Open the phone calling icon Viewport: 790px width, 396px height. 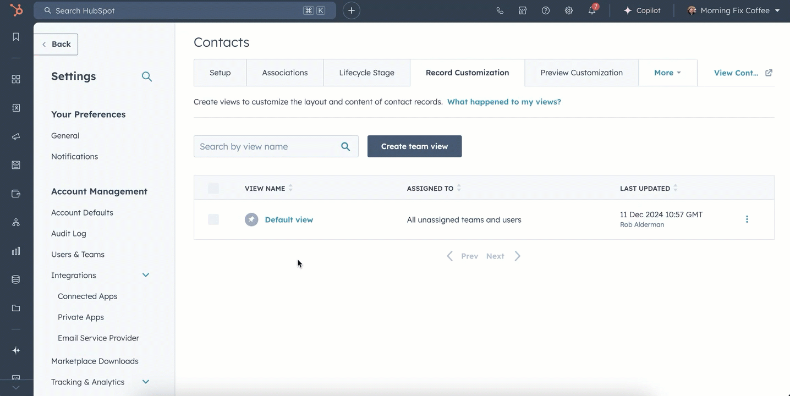500,10
